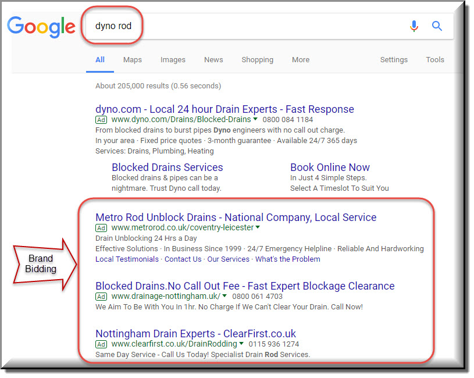Click Drain Unblocking 24 Hrs a Day text
The height and width of the screenshot is (378, 474).
pyautogui.click(x=146, y=238)
